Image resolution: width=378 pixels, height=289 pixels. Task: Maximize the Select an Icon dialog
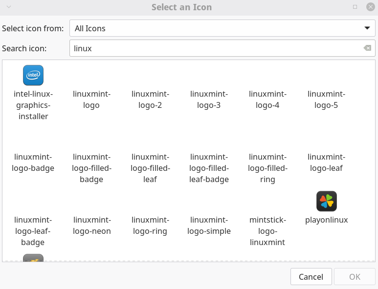point(355,7)
